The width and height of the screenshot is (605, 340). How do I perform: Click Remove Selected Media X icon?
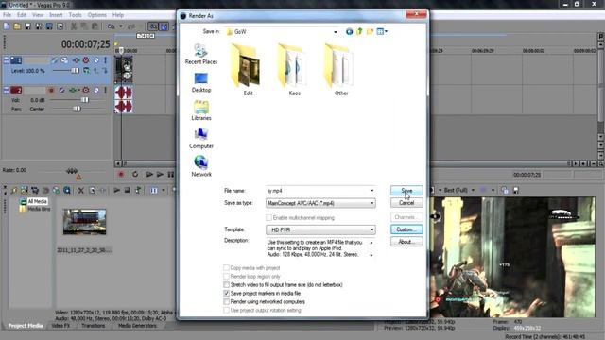[81, 190]
